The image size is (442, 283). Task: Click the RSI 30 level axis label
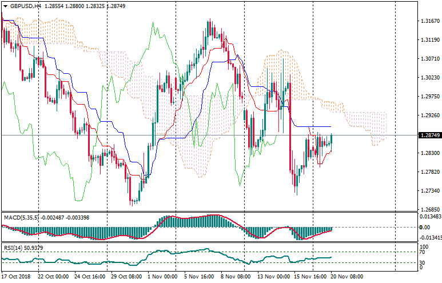click(423, 262)
